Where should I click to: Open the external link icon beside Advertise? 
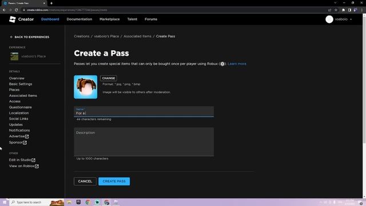click(27, 136)
